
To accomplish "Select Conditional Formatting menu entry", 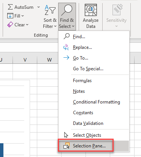I will 94,102.
